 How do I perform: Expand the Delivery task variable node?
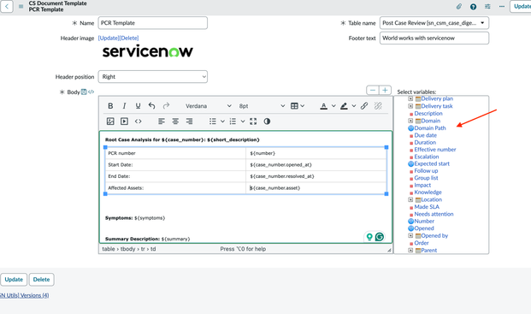tap(410, 106)
